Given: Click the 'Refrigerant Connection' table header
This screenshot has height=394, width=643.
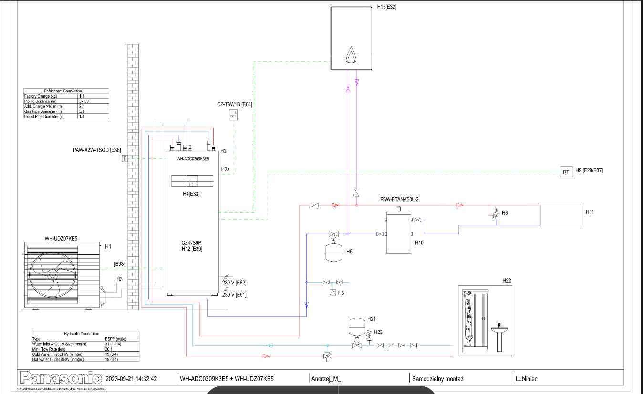Looking at the screenshot, I should tap(66, 91).
